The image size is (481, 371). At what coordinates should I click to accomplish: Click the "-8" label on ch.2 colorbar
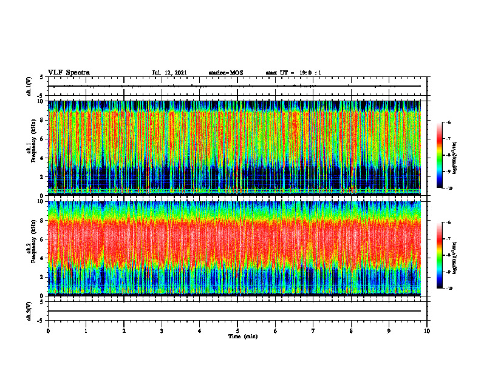448,255
